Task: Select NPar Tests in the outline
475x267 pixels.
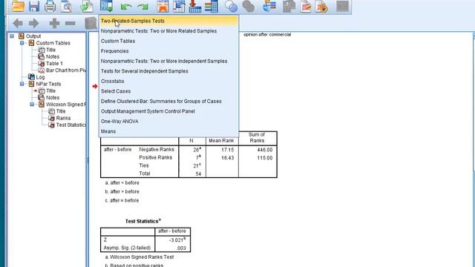Action: pyautogui.click(x=48, y=84)
